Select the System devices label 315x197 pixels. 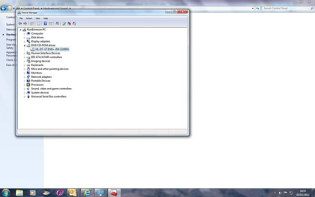pyautogui.click(x=40, y=92)
